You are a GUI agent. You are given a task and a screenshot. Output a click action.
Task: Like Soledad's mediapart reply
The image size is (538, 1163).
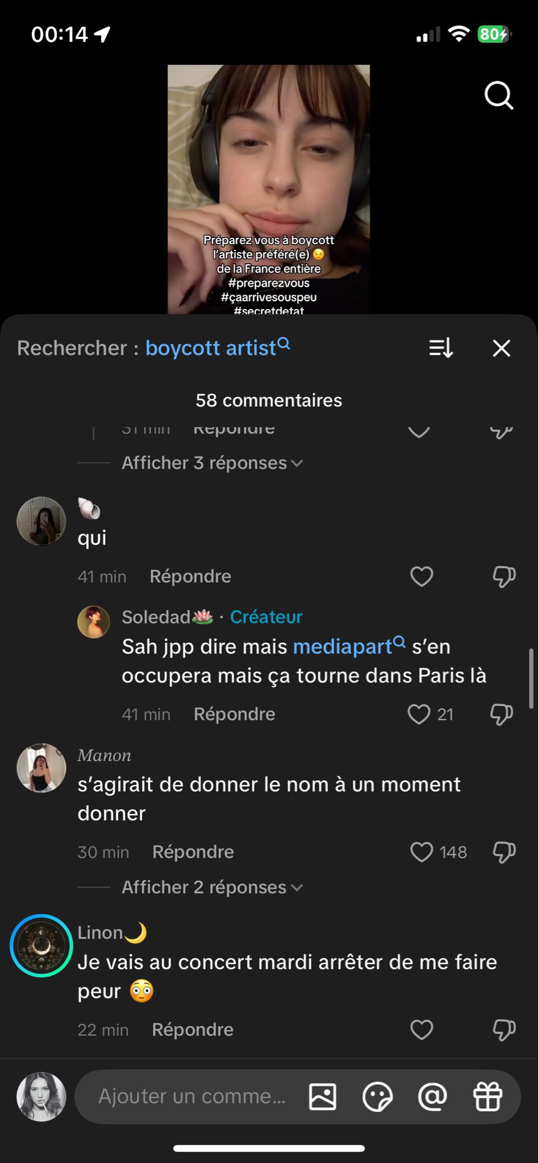(x=419, y=714)
